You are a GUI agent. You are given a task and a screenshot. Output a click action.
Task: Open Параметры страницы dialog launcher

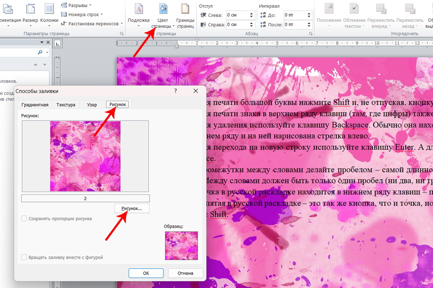(x=121, y=34)
